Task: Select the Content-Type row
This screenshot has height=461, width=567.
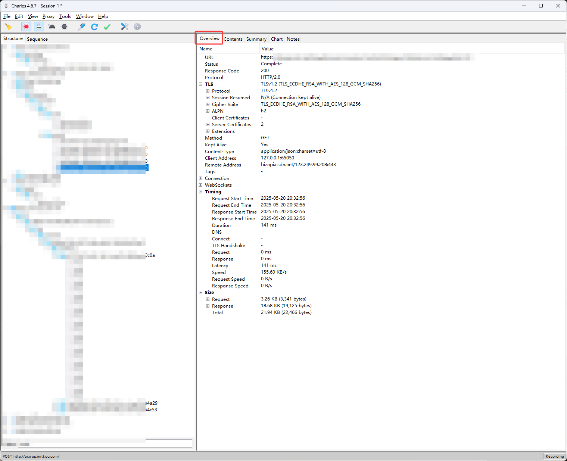Action: coord(381,151)
